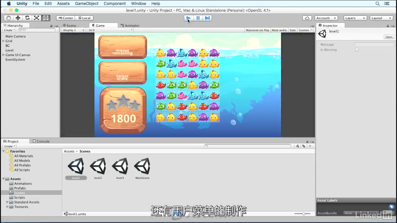Open the Window menu
The image size is (397, 223).
pos(138,3)
